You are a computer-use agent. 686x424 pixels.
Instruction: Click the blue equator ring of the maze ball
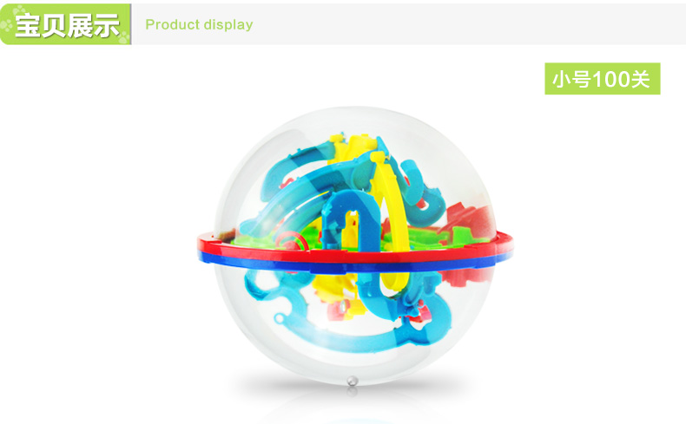[x=355, y=262]
